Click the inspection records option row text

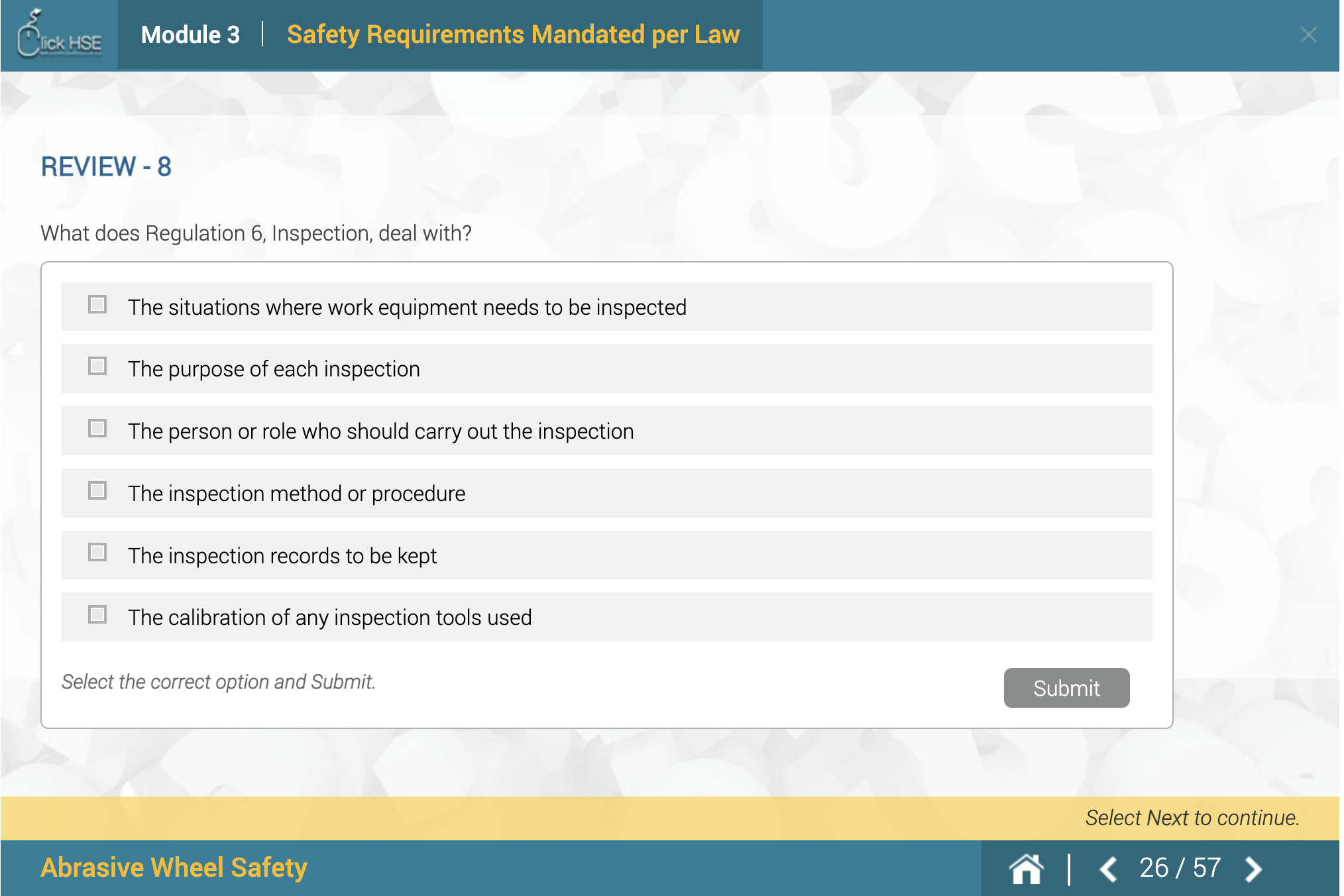point(282,555)
